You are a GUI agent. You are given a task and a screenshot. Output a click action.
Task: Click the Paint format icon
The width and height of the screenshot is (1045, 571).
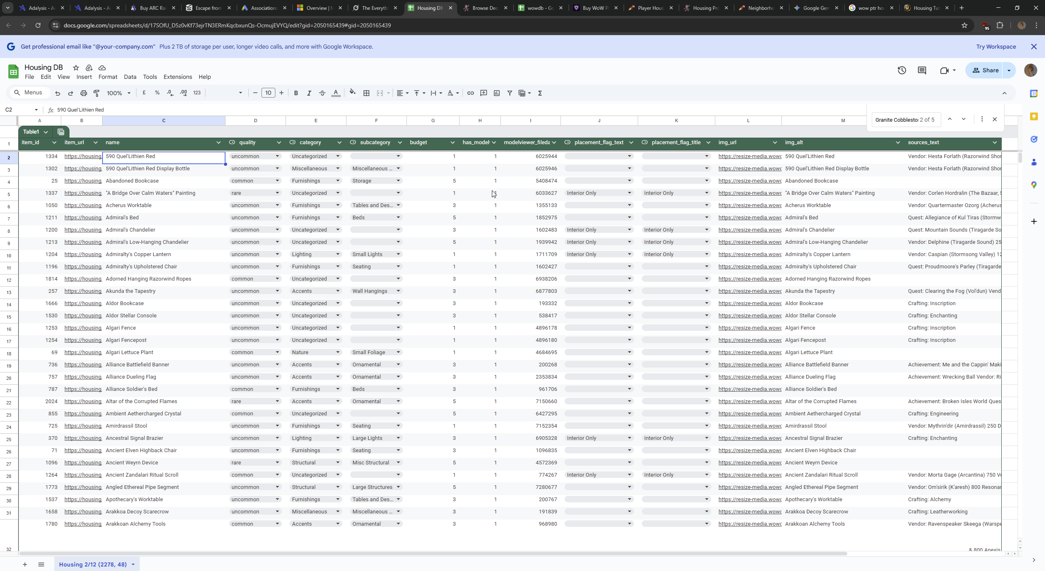coord(97,93)
